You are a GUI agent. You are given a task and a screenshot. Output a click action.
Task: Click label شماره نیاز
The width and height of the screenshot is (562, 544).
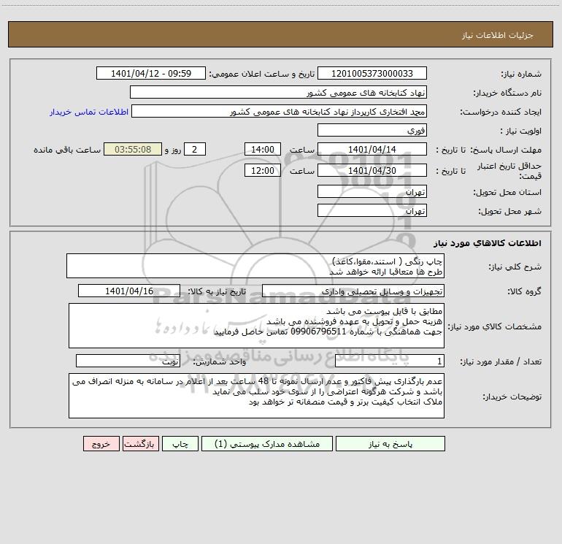pyautogui.click(x=521, y=74)
